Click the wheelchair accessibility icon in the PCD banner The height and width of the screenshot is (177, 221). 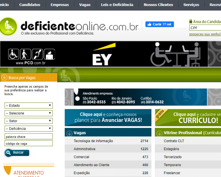13,54
